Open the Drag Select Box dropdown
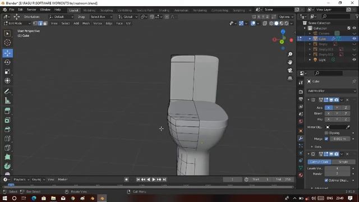Viewport: 359px width, 202px height. (101, 17)
